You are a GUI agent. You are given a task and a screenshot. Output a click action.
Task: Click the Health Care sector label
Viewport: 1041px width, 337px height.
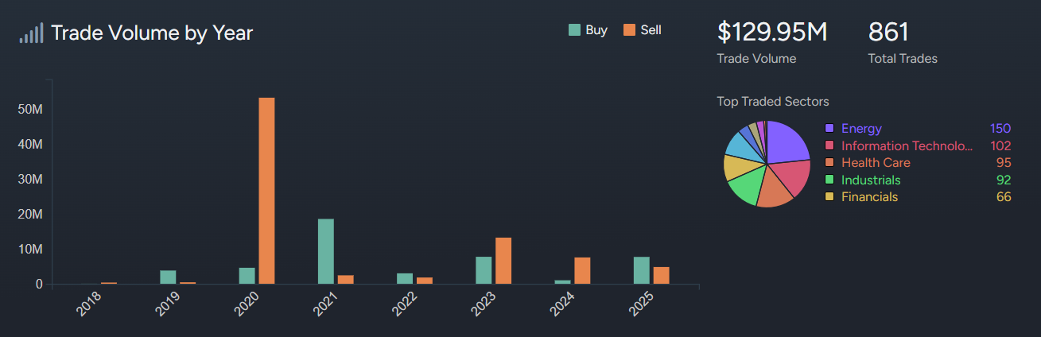point(876,163)
